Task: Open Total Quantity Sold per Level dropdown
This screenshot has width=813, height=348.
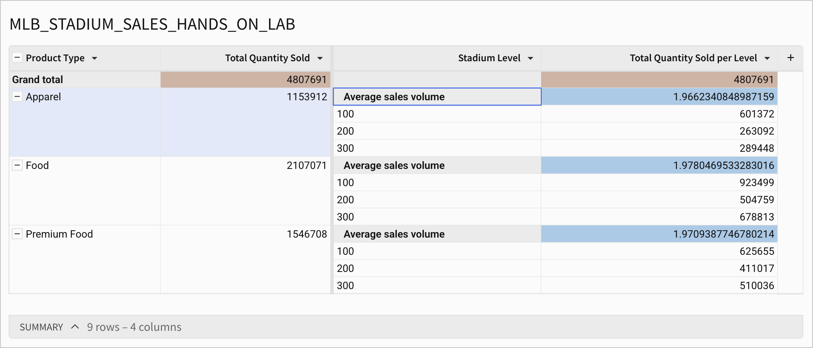Action: tap(767, 59)
